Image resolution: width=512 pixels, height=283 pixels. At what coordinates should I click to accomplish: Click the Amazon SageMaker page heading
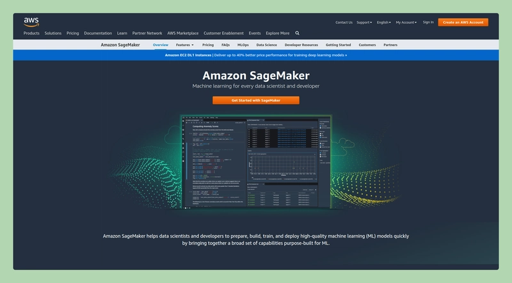click(255, 75)
